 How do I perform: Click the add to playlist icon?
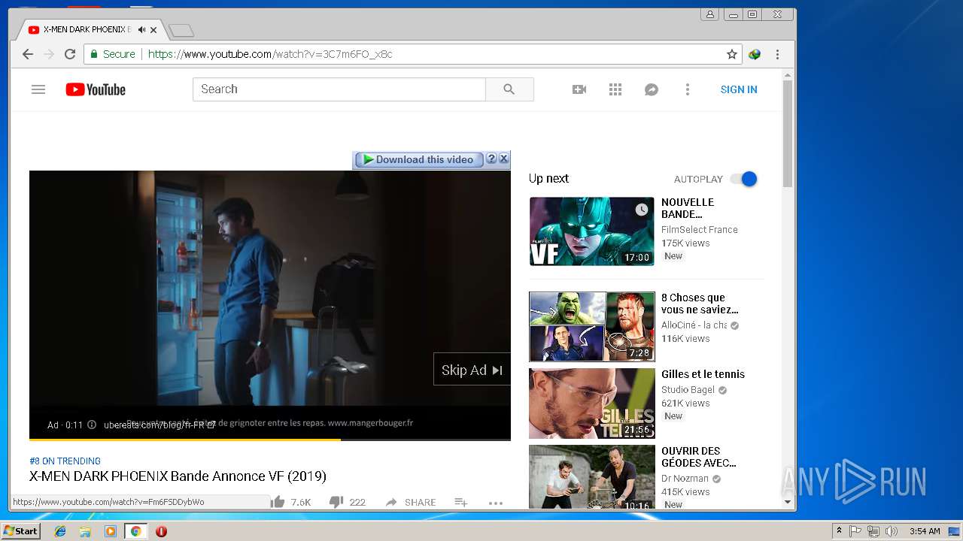pos(461,502)
